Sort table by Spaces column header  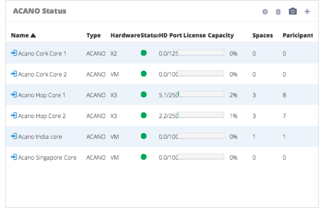point(263,36)
